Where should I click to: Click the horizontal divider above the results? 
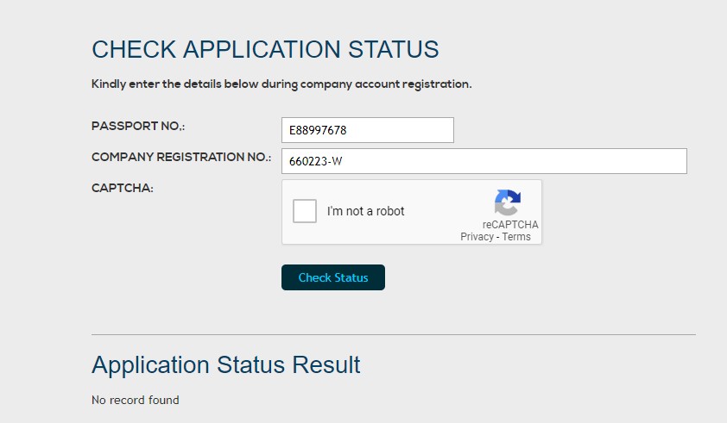(393, 334)
